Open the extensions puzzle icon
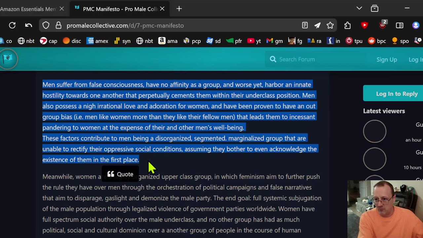This screenshot has width=423, height=238. [347, 25]
